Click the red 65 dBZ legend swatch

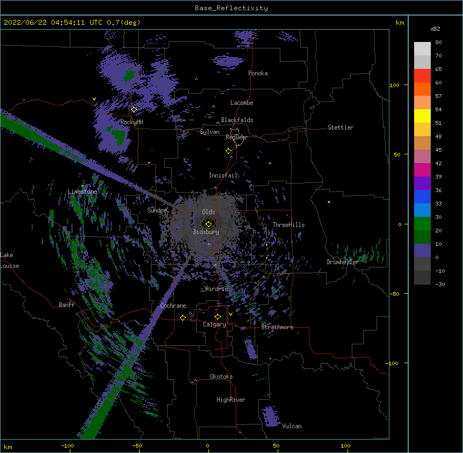[422, 76]
